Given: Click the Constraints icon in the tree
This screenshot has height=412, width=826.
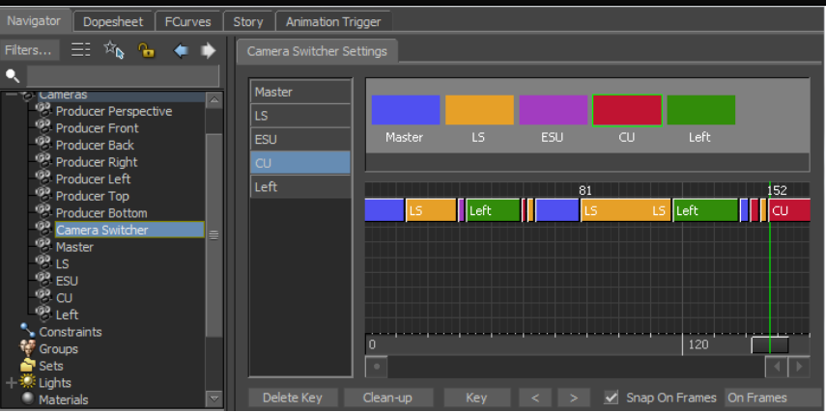Looking at the screenshot, I should click(x=27, y=331).
